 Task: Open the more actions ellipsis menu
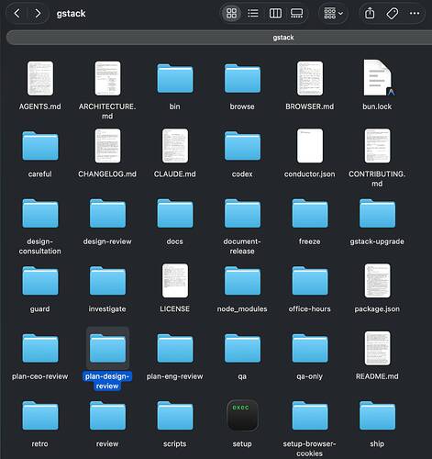[x=415, y=13]
